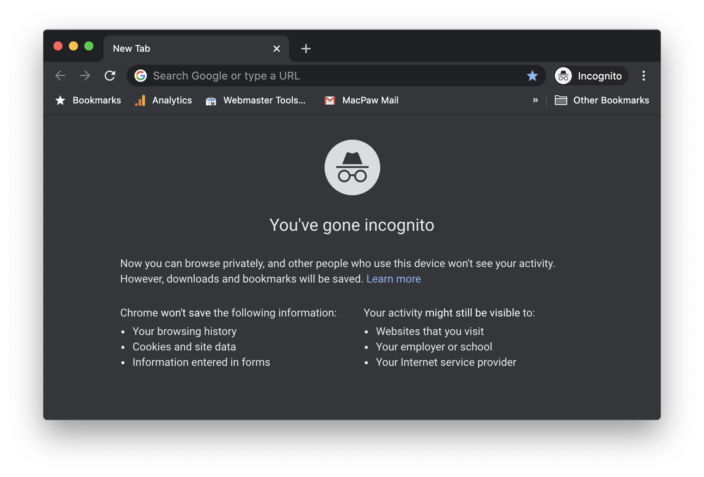The image size is (704, 477).
Task: Click the large incognito hat-and-glasses icon
Action: click(x=352, y=167)
